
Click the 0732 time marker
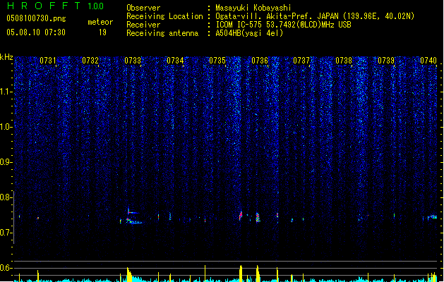click(90, 61)
